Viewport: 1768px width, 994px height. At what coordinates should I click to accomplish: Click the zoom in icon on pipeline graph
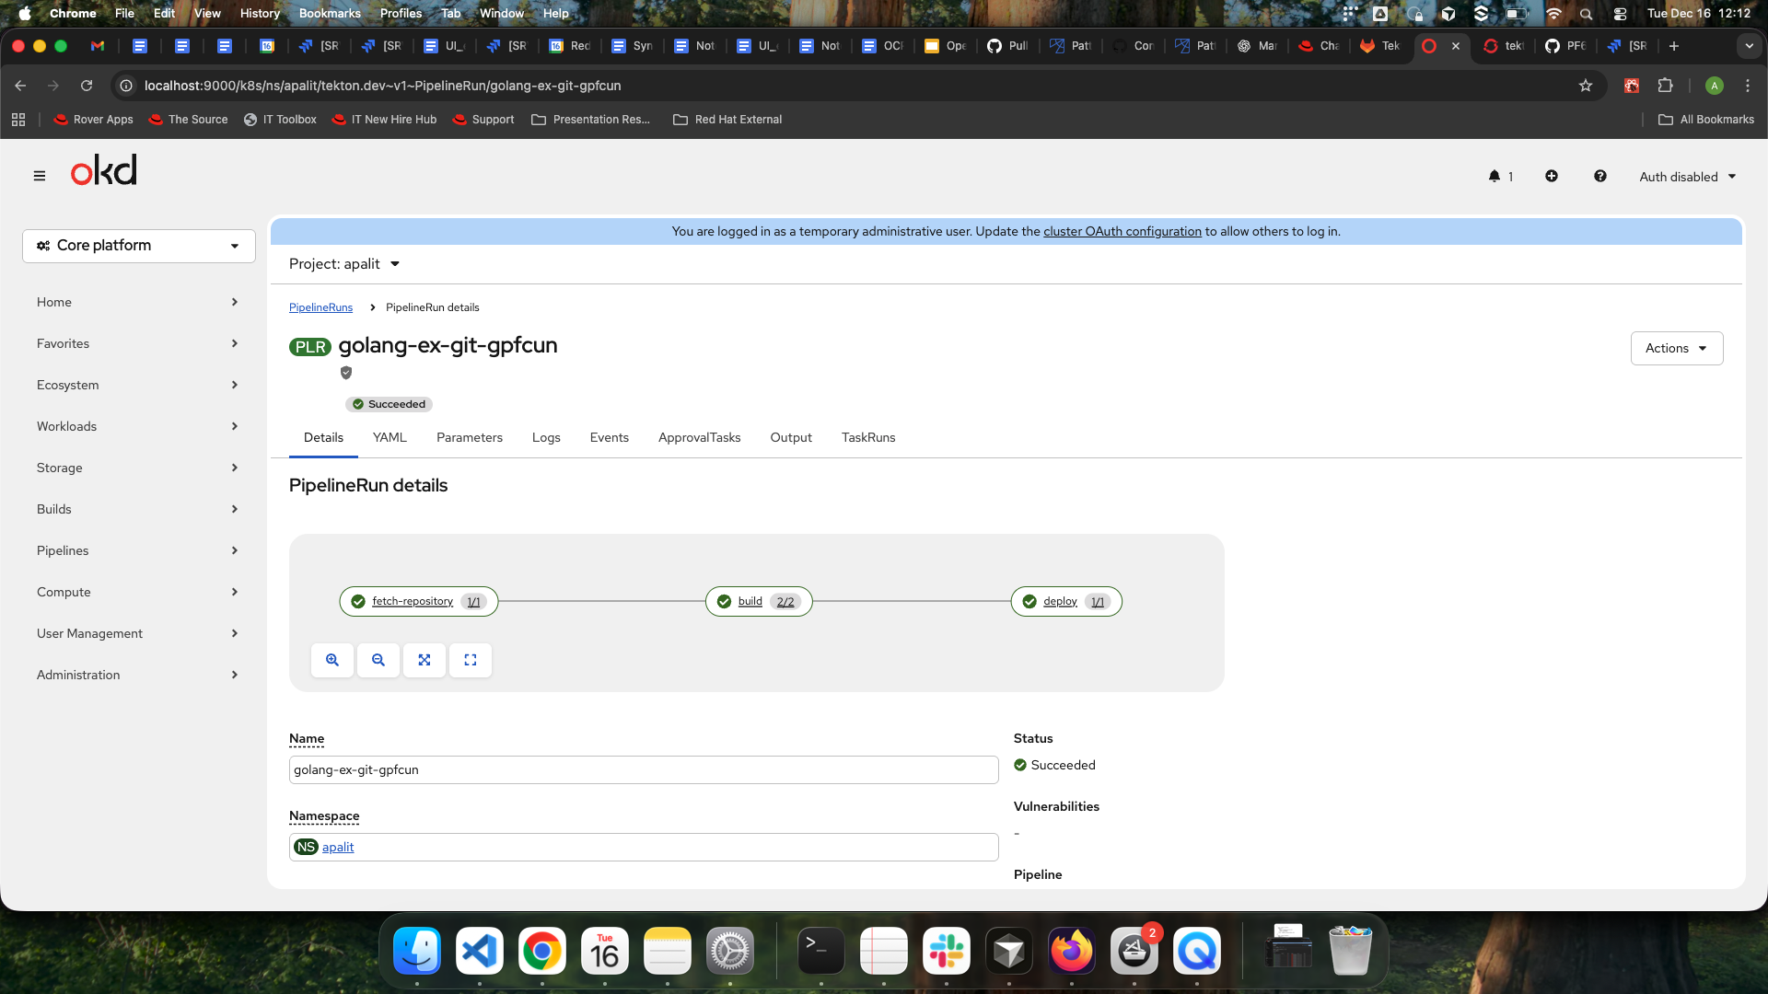point(332,660)
